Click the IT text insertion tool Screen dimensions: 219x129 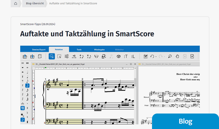pyautogui.click(x=126, y=56)
